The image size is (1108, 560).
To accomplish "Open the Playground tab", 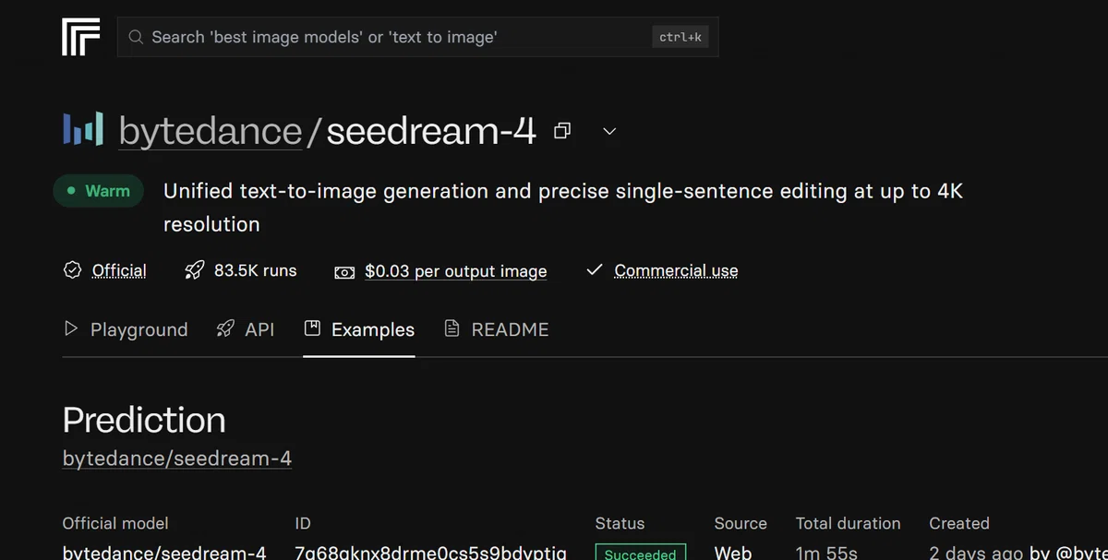I will tap(126, 329).
